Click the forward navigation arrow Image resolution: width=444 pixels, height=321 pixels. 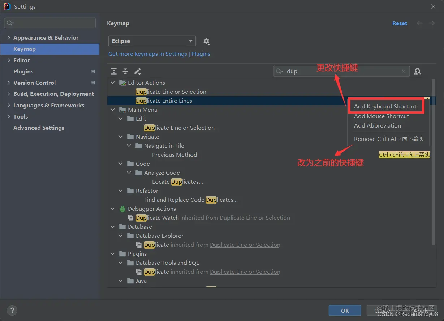click(432, 23)
